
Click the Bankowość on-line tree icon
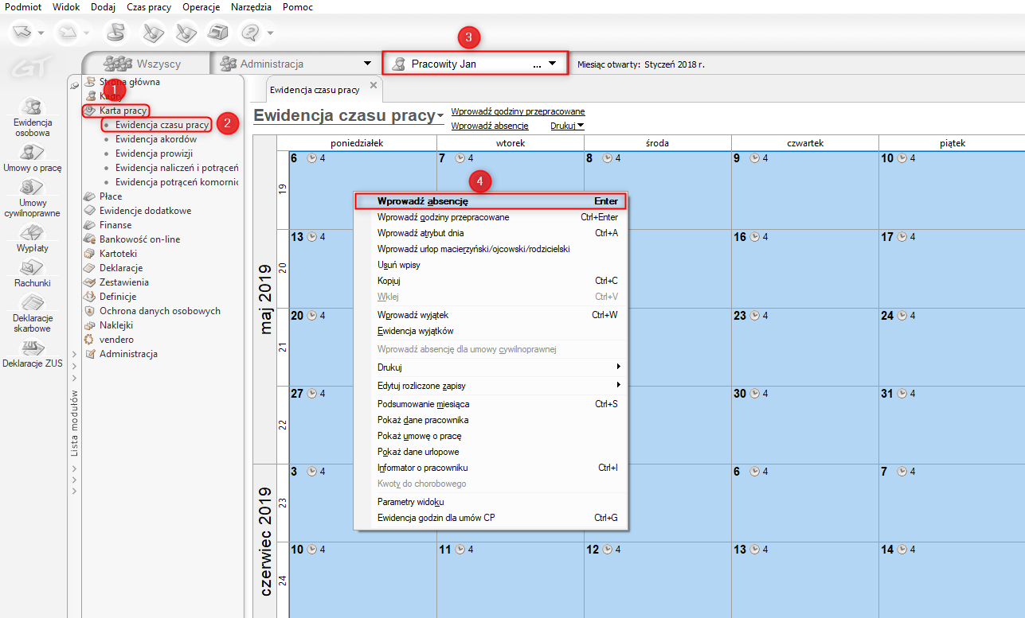(x=90, y=239)
